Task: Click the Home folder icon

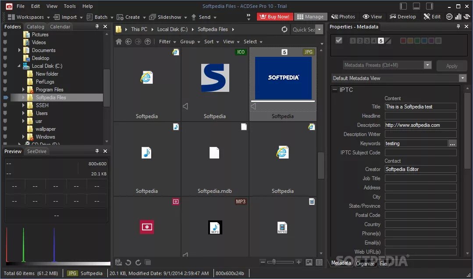Action: click(x=119, y=42)
